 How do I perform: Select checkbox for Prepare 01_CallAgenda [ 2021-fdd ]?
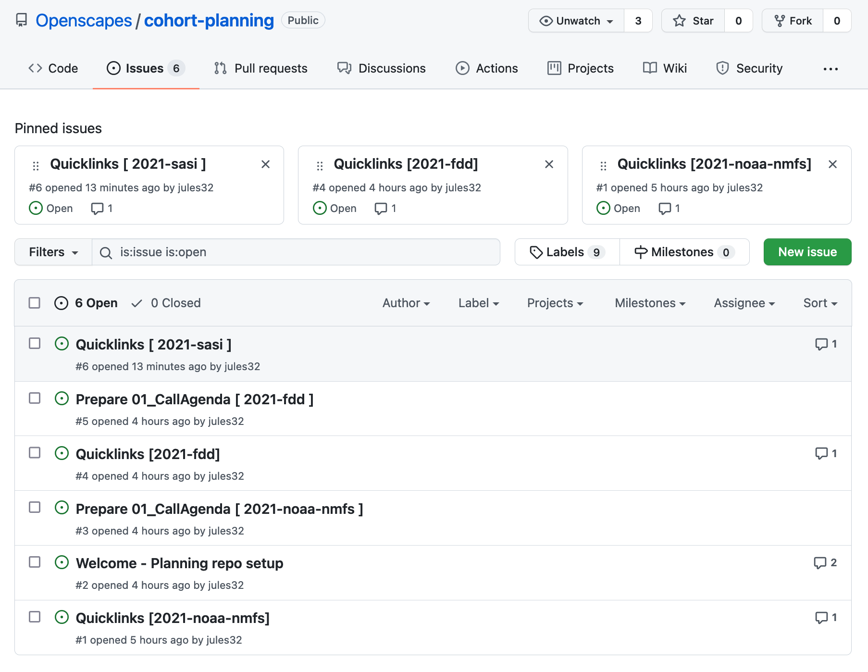(x=35, y=398)
